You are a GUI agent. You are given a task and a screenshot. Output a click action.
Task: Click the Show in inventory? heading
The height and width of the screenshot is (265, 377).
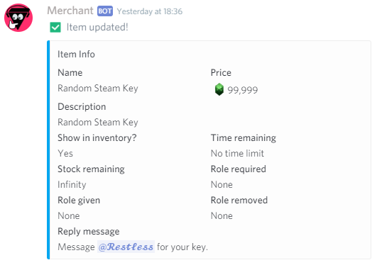point(97,137)
